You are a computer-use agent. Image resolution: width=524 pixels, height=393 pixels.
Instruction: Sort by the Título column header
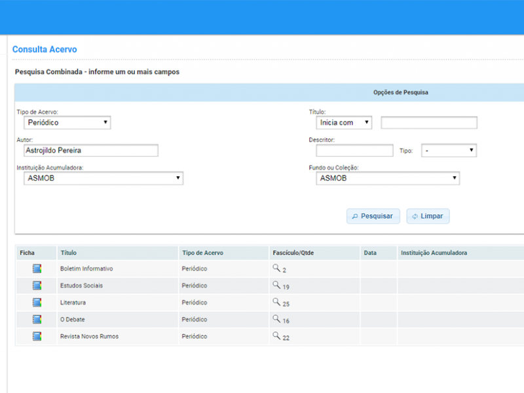[x=118, y=253]
